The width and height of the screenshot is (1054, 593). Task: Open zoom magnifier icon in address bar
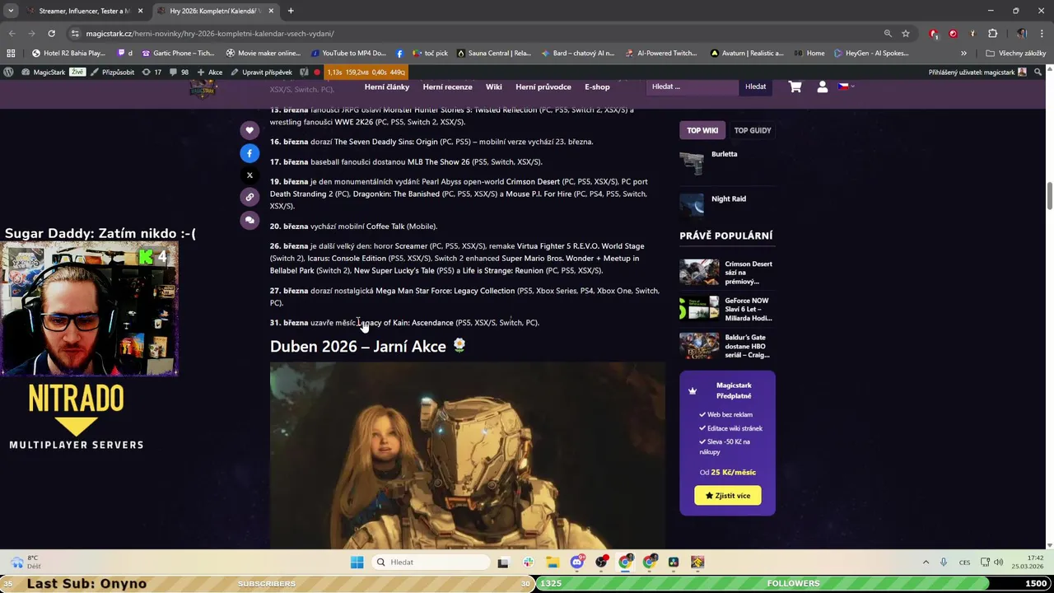tap(888, 34)
